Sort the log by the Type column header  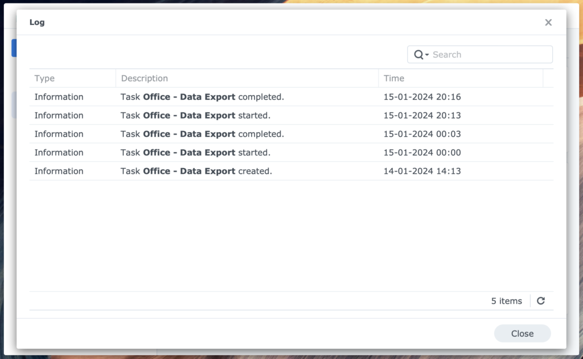point(44,78)
